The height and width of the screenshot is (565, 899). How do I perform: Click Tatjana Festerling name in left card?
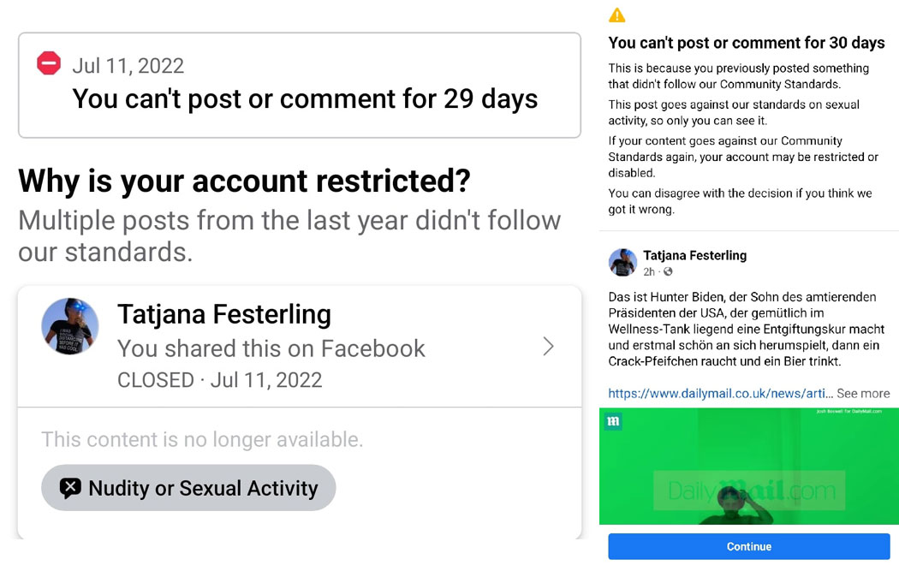click(x=224, y=314)
